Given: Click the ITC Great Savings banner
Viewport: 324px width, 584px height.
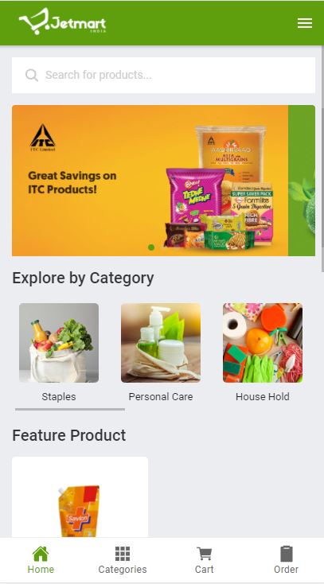Looking at the screenshot, I should (150, 181).
